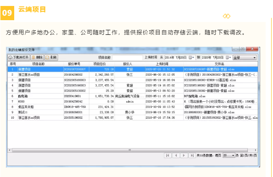
Task: Select quote number SC202007200007 in row 1
Action: pyautogui.click(x=75, y=69)
